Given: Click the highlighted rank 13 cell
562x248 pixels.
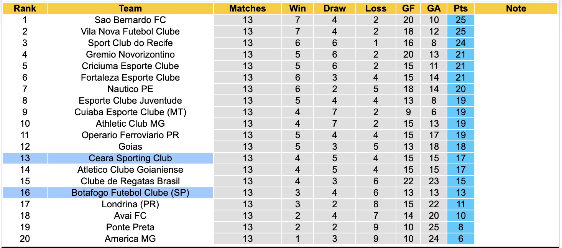Looking at the screenshot, I should coord(25,158).
